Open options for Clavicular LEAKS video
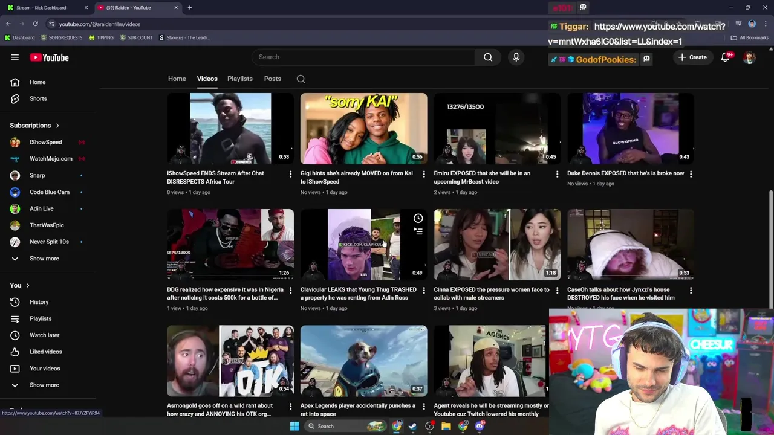 pos(424,291)
